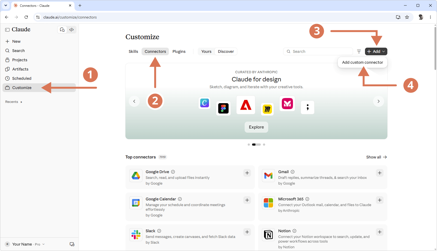The width and height of the screenshot is (437, 251).
Task: Open Artifacts in the sidebar
Action: point(39,69)
